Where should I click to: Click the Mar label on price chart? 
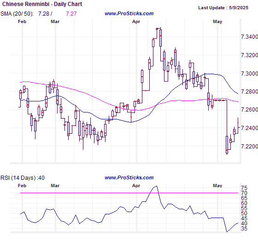pyautogui.click(x=55, y=22)
